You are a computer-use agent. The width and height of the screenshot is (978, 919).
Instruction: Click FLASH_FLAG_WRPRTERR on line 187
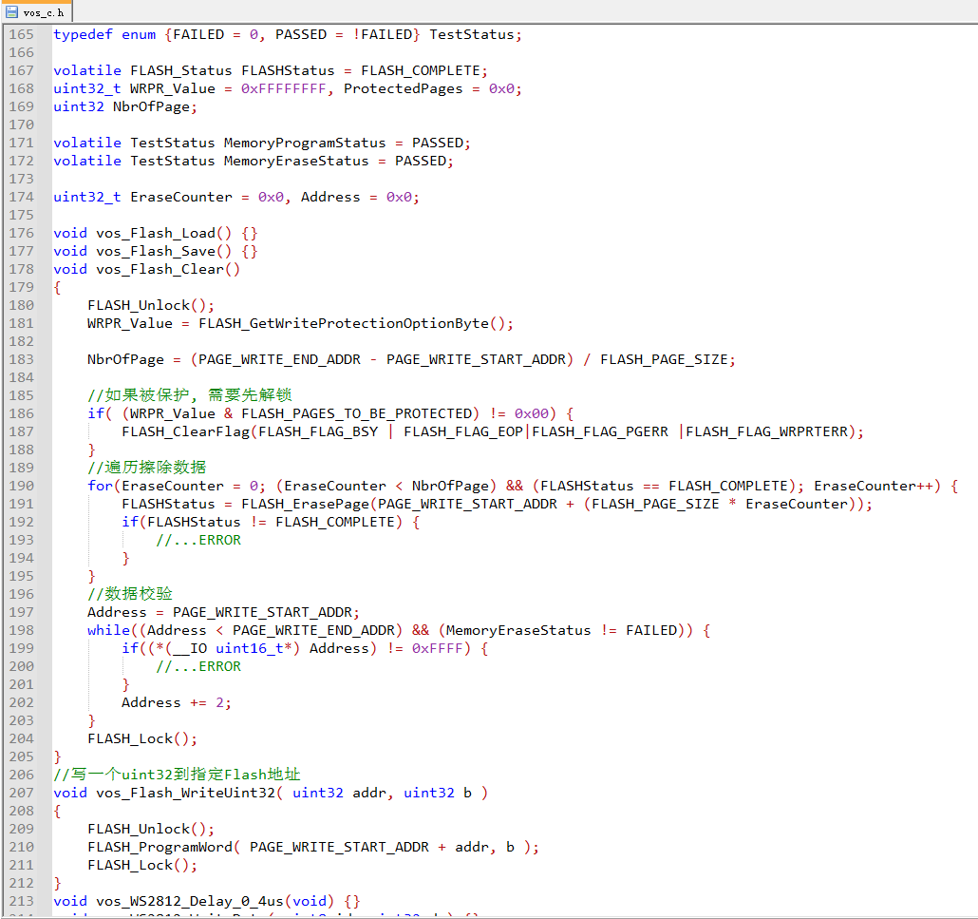(766, 432)
